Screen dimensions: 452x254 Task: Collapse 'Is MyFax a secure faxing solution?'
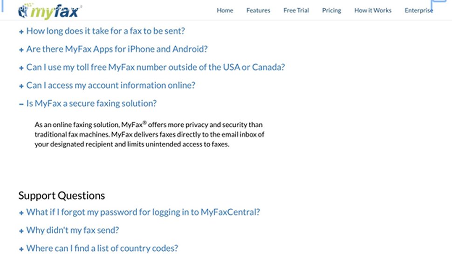(x=91, y=103)
